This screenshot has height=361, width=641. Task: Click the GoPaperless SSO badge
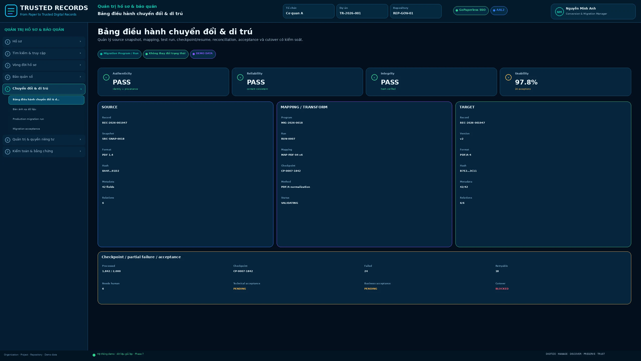471,10
